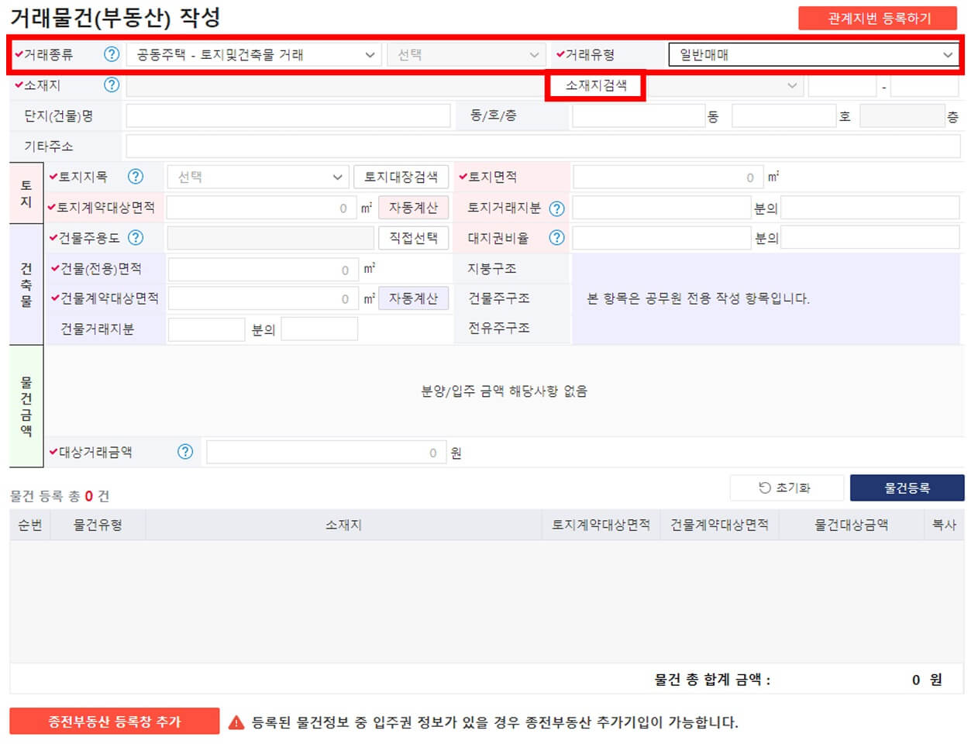978x744 pixels.
Task: Click inside the 단지(건물)명 input field
Action: 287,115
